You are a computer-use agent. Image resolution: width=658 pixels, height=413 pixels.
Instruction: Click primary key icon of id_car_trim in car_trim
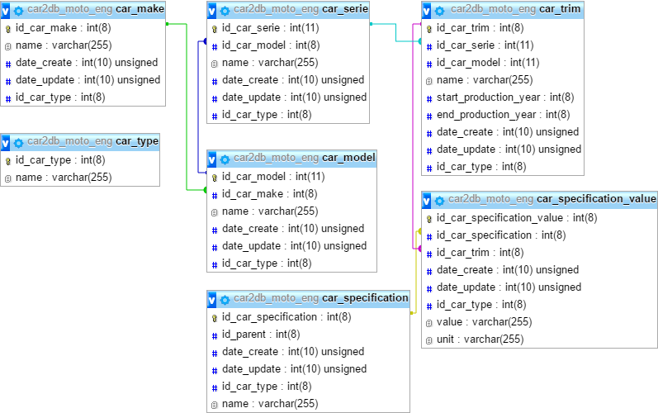coord(429,29)
